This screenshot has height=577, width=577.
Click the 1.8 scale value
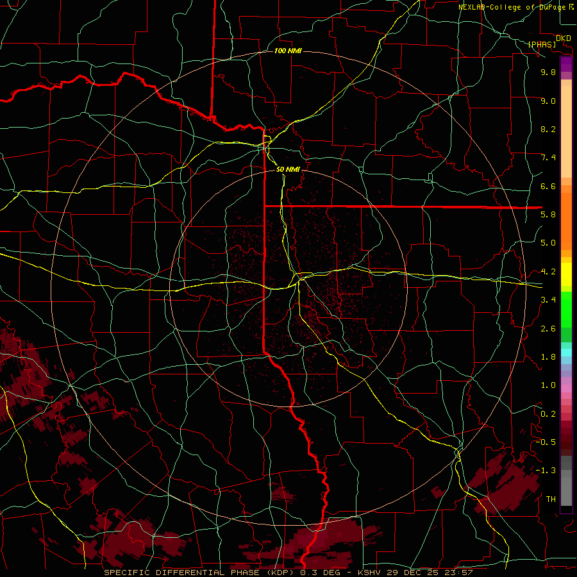click(x=548, y=357)
